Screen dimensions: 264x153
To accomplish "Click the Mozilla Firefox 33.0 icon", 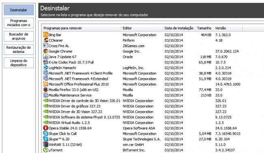I will [x=45, y=90].
